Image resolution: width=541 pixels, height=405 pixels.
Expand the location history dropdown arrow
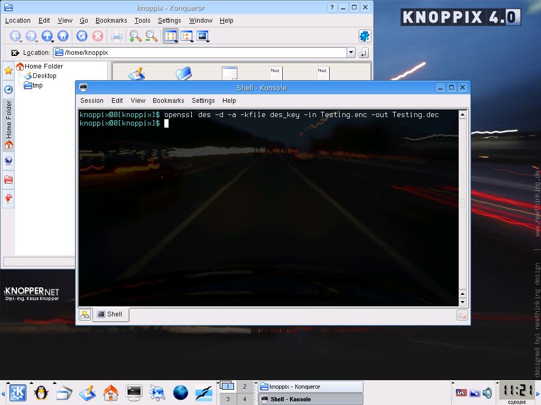tap(351, 53)
